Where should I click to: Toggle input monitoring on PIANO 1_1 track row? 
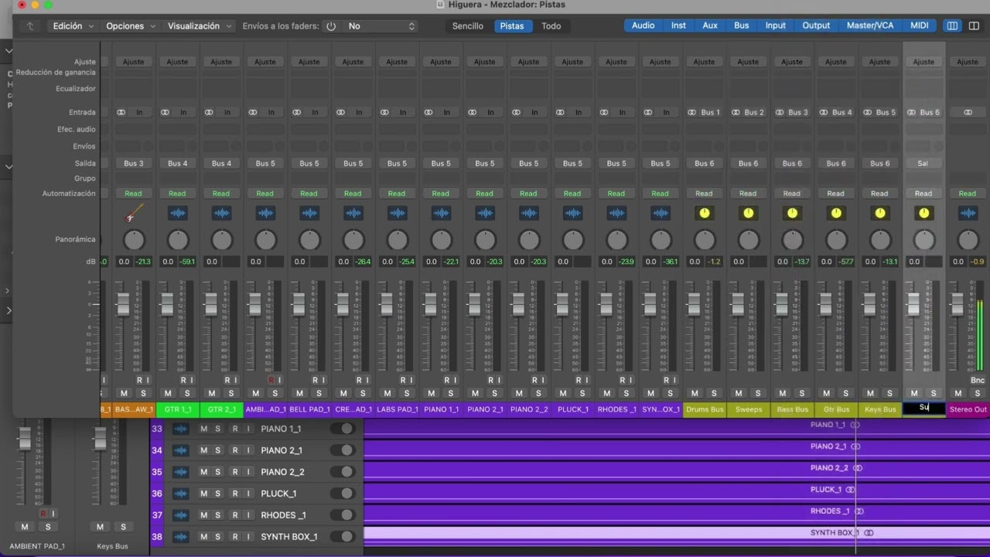pos(248,429)
